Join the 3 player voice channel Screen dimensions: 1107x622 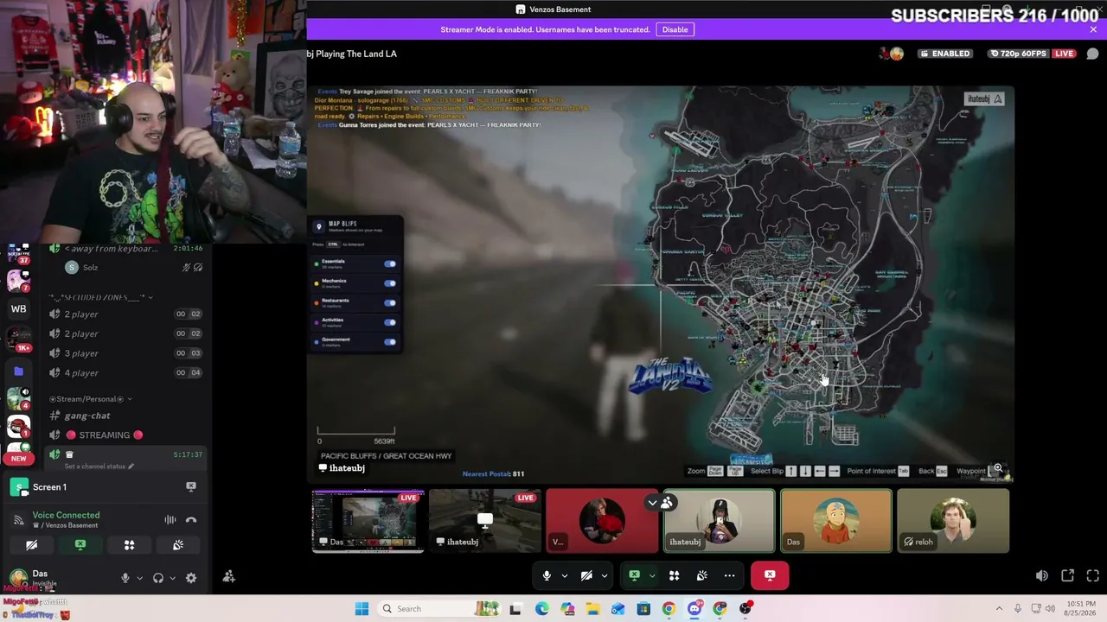[127, 353]
